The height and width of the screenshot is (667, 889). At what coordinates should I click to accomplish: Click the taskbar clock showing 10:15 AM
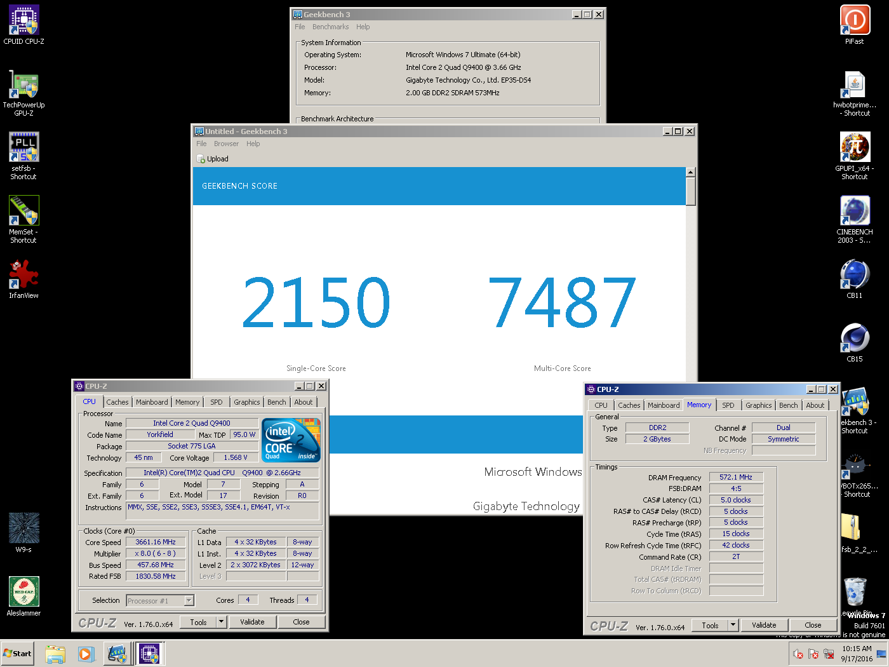(857, 654)
